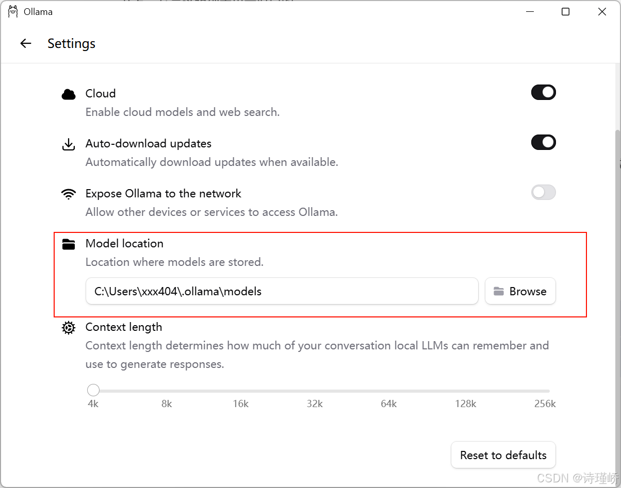Click 'Automatically download updates when available.' text

tap(212, 162)
